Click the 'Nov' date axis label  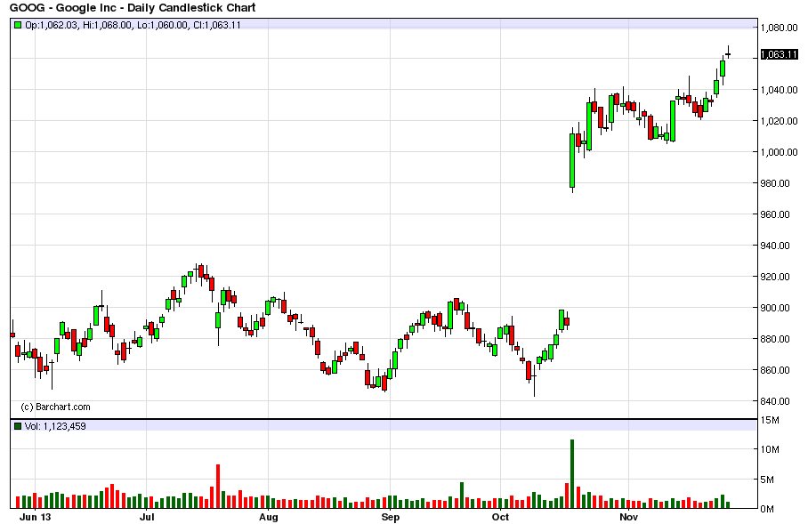coord(628,517)
